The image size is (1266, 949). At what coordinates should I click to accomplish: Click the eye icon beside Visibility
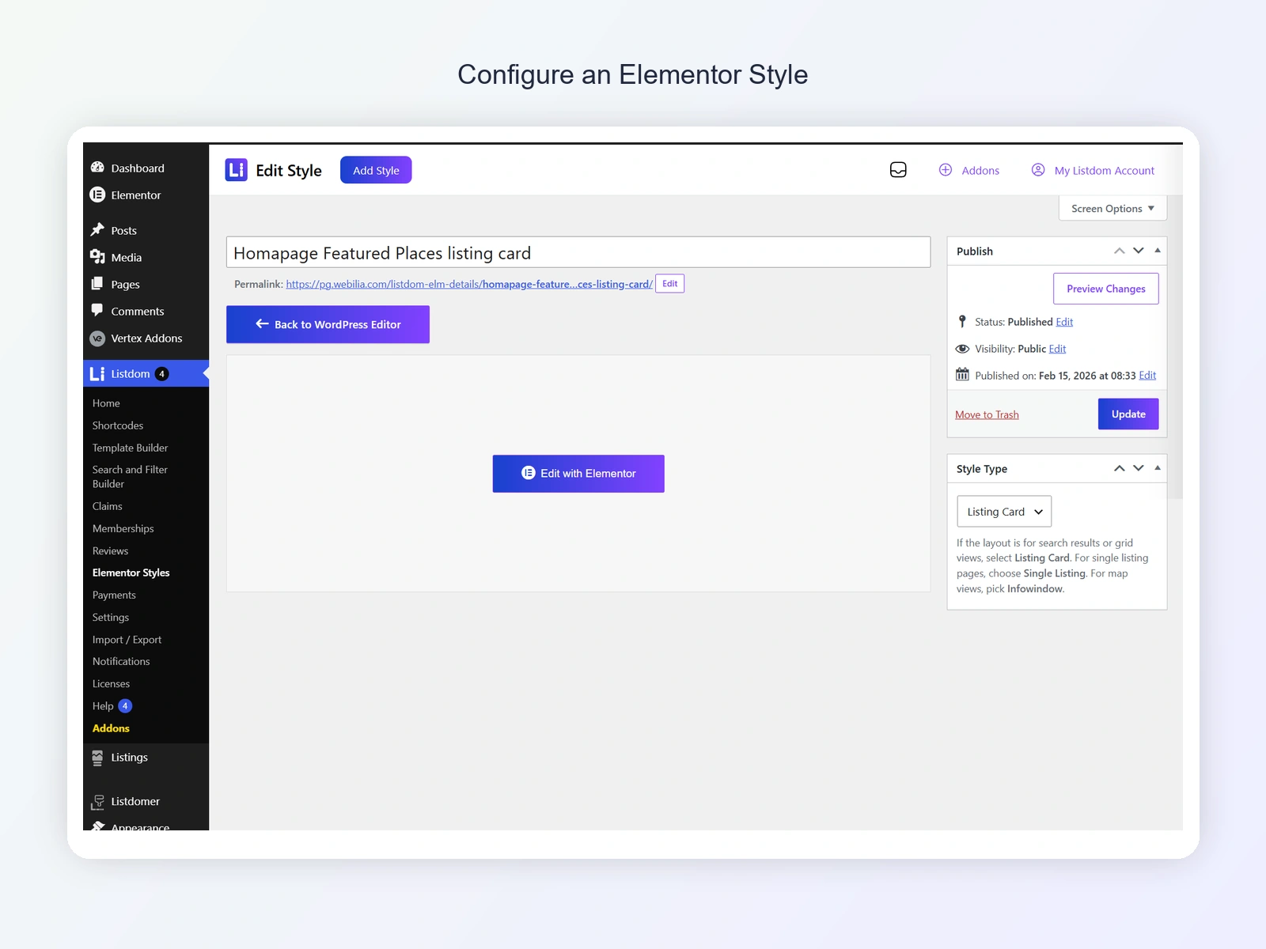[962, 349]
